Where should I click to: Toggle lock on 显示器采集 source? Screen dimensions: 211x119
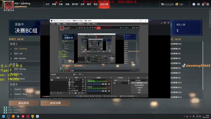pos(85,90)
